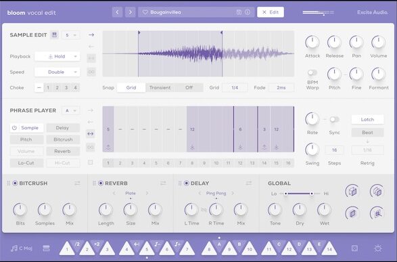Viewport: 397px width, 262px height.
Task: Go to the previous preset arrow
Action: point(117,12)
